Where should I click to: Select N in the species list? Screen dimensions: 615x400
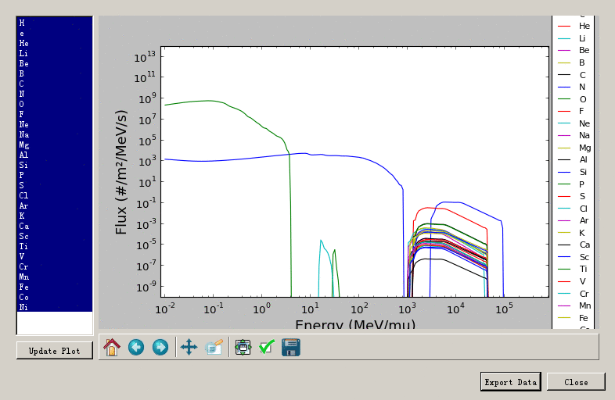(55, 94)
